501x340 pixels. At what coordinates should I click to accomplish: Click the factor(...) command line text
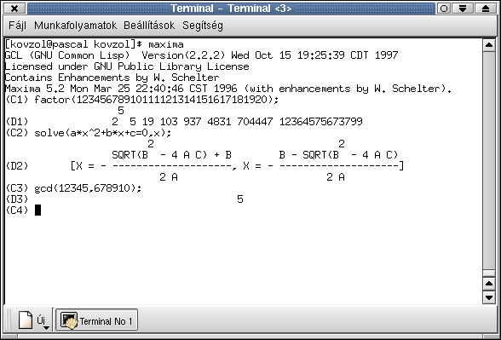point(156,100)
